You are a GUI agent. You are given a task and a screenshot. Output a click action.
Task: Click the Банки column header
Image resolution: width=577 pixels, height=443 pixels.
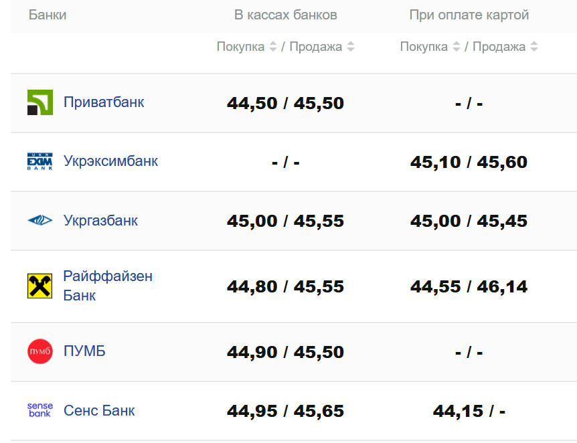pos(48,15)
